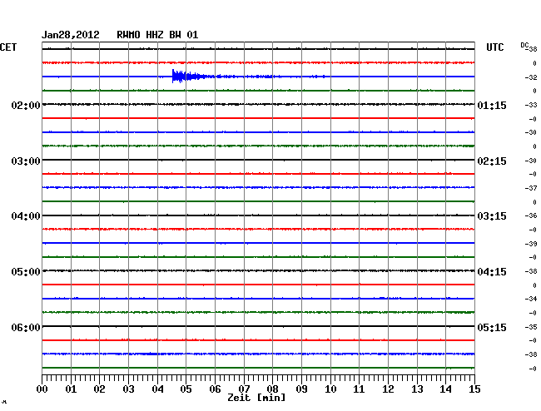The width and height of the screenshot is (541, 411).
Task: Select the 05:00 CET time label
Action: click(26, 272)
